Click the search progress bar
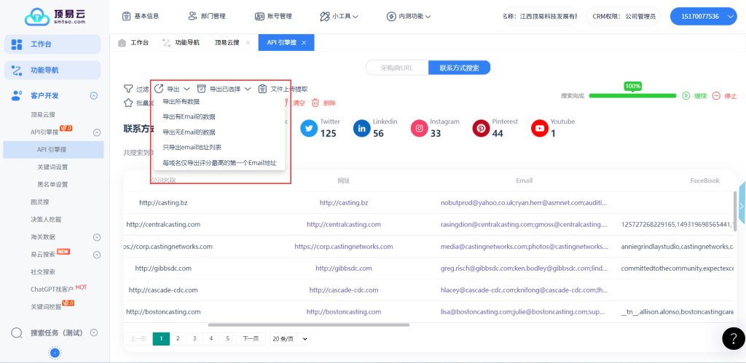The image size is (746, 363). tap(632, 95)
